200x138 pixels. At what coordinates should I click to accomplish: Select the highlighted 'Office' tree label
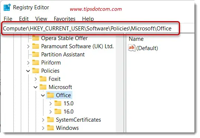click(63, 95)
